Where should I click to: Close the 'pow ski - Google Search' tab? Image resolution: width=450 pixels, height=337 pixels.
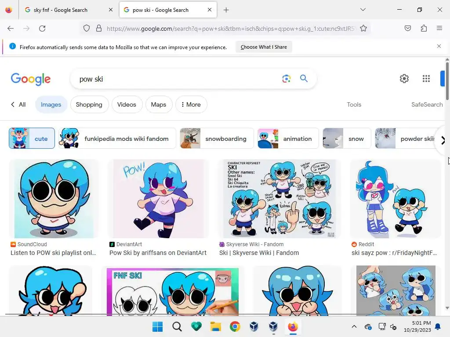point(210,10)
